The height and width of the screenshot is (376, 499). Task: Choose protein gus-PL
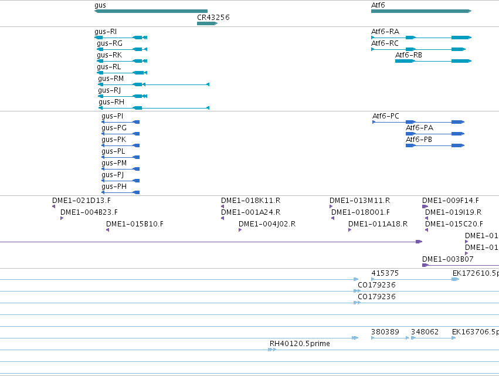[x=120, y=157]
